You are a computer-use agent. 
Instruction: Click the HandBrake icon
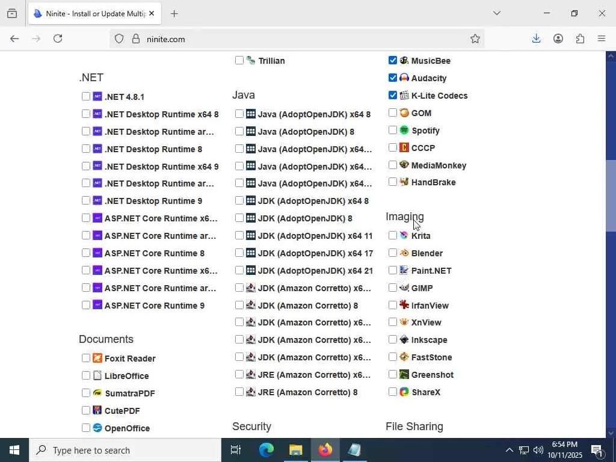(x=404, y=182)
